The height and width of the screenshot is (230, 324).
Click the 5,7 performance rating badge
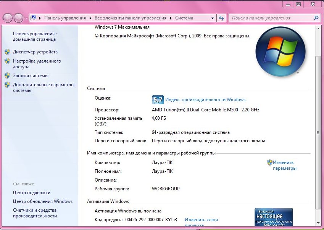tap(158, 100)
